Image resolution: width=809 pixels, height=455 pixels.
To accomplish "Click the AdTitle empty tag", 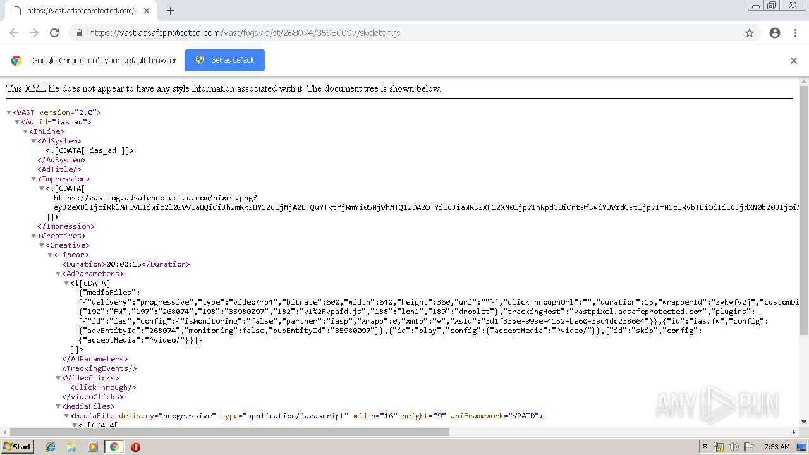I will 59,169.
